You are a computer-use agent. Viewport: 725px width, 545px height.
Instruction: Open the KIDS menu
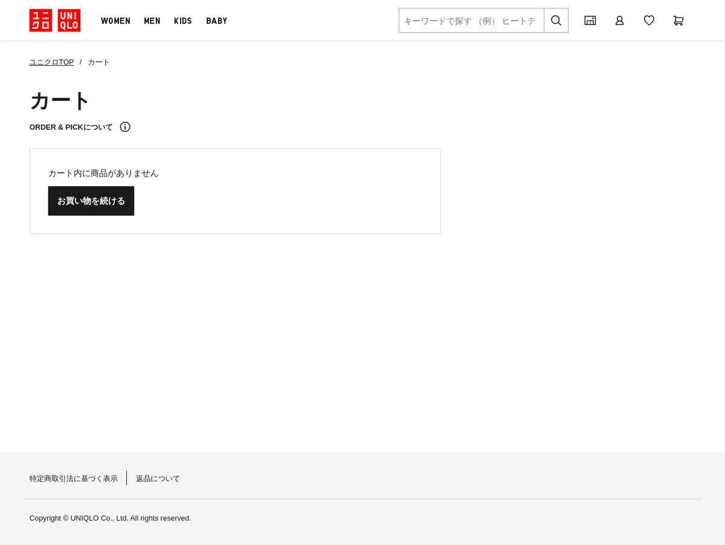(x=183, y=21)
